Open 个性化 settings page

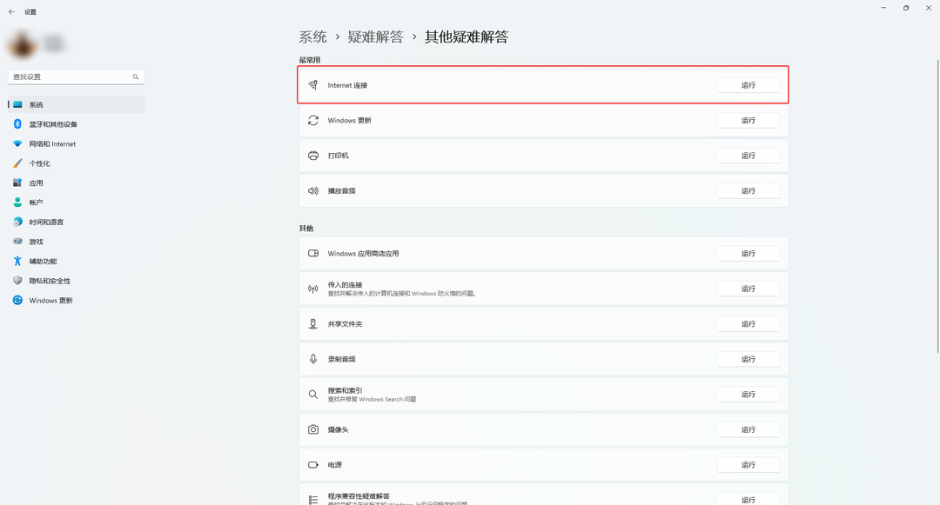(x=76, y=163)
